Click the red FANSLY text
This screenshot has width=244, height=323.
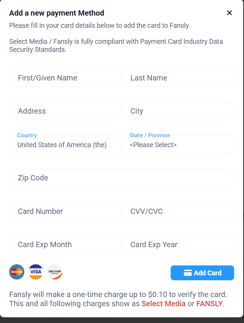tap(209, 304)
